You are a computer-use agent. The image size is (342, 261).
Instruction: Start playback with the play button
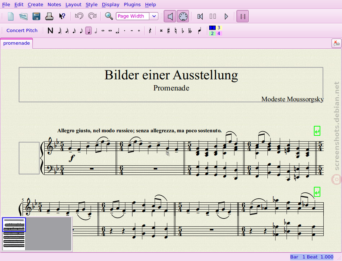click(226, 17)
